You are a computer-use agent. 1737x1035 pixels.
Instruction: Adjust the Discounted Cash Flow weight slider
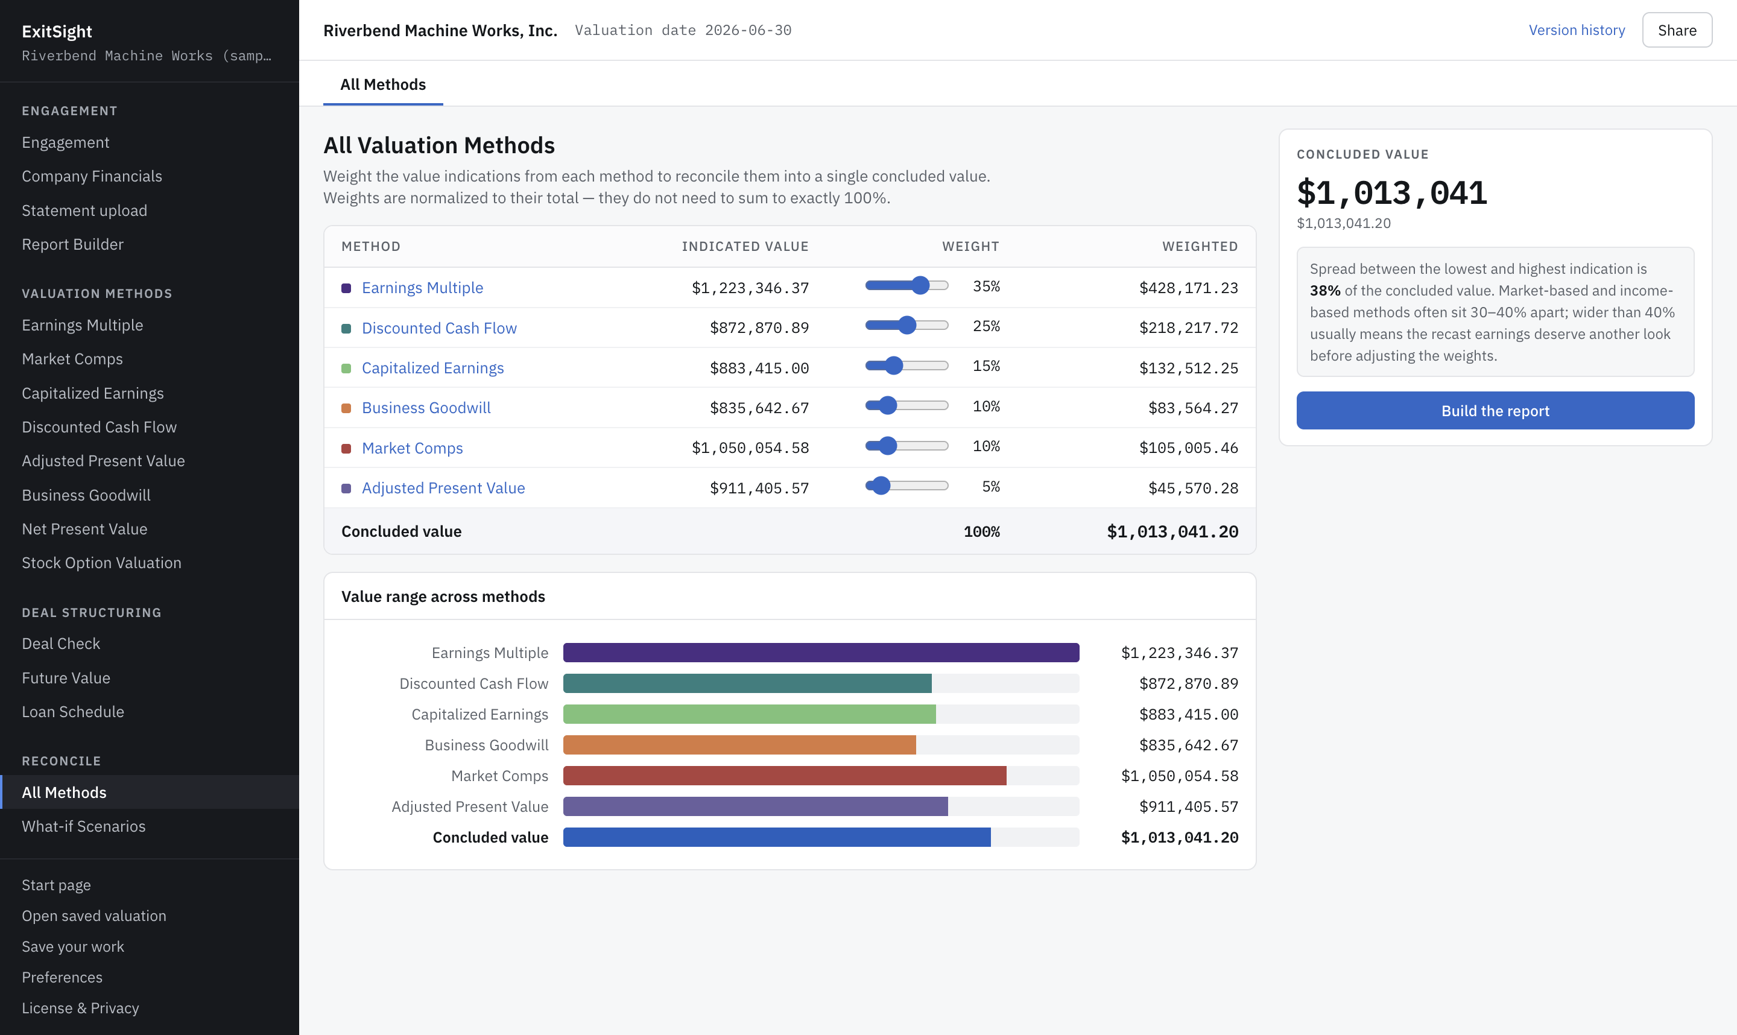(x=906, y=325)
